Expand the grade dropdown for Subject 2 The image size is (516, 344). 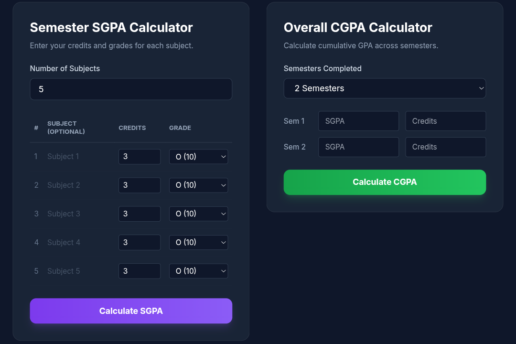pos(198,185)
